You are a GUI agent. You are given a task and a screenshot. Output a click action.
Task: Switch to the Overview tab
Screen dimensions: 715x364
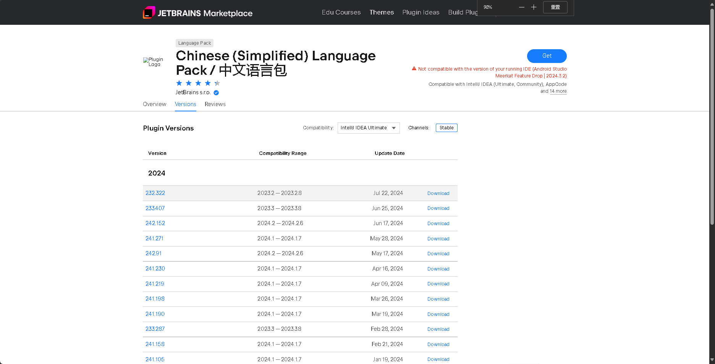(x=154, y=104)
